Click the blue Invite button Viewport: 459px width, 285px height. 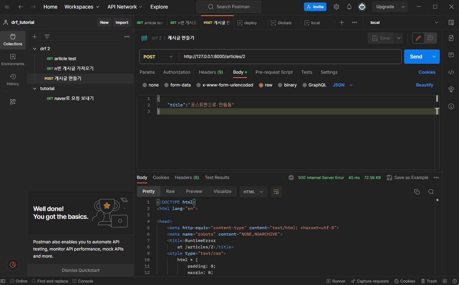315,7
